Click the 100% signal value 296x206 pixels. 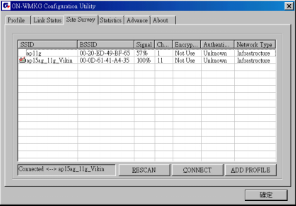point(144,61)
